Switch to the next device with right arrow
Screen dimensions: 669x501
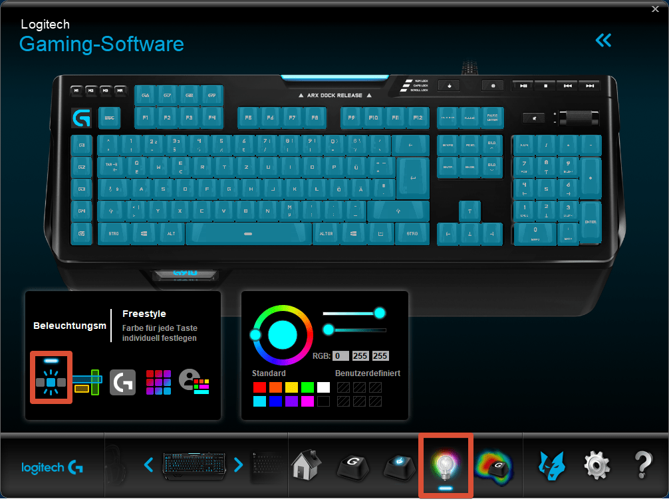(238, 464)
